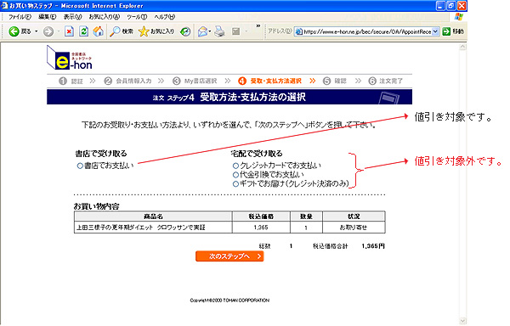This screenshot has height=326, width=510.
Task: Click the Edit page icon in toolbar
Action: [x=235, y=31]
